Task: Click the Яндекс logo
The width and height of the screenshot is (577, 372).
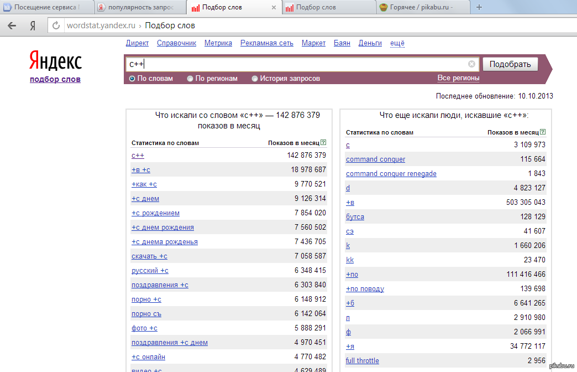Action: click(x=56, y=61)
